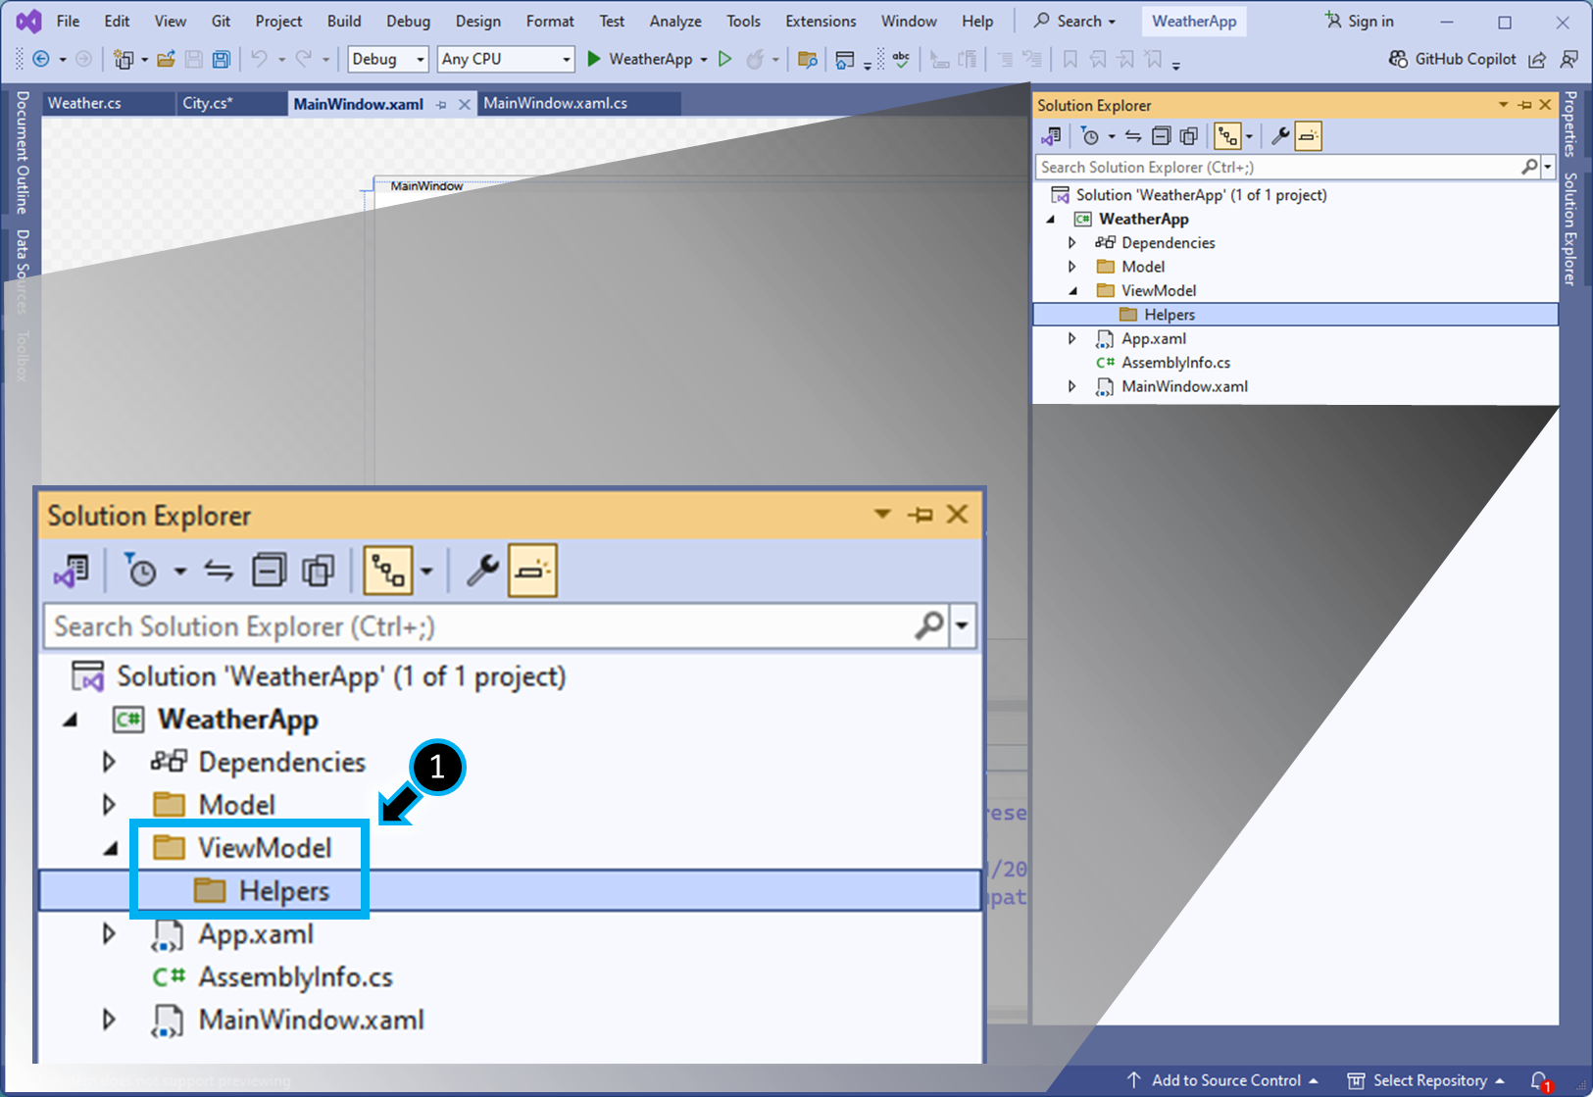Open the Extensions menu
The height and width of the screenshot is (1097, 1593).
point(821,21)
